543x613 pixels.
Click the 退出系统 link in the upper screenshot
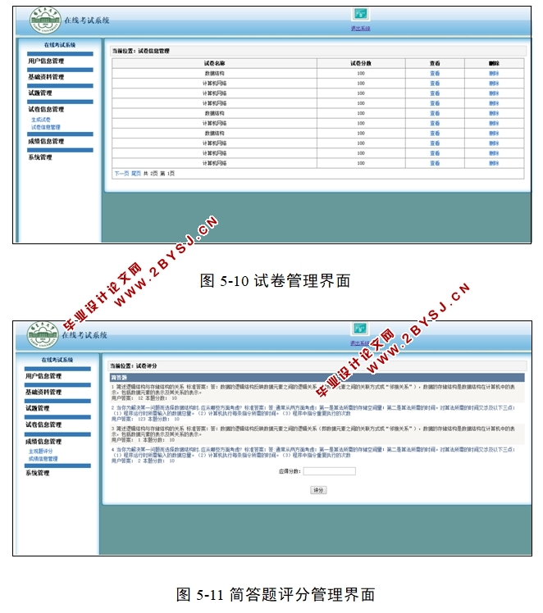coord(360,28)
